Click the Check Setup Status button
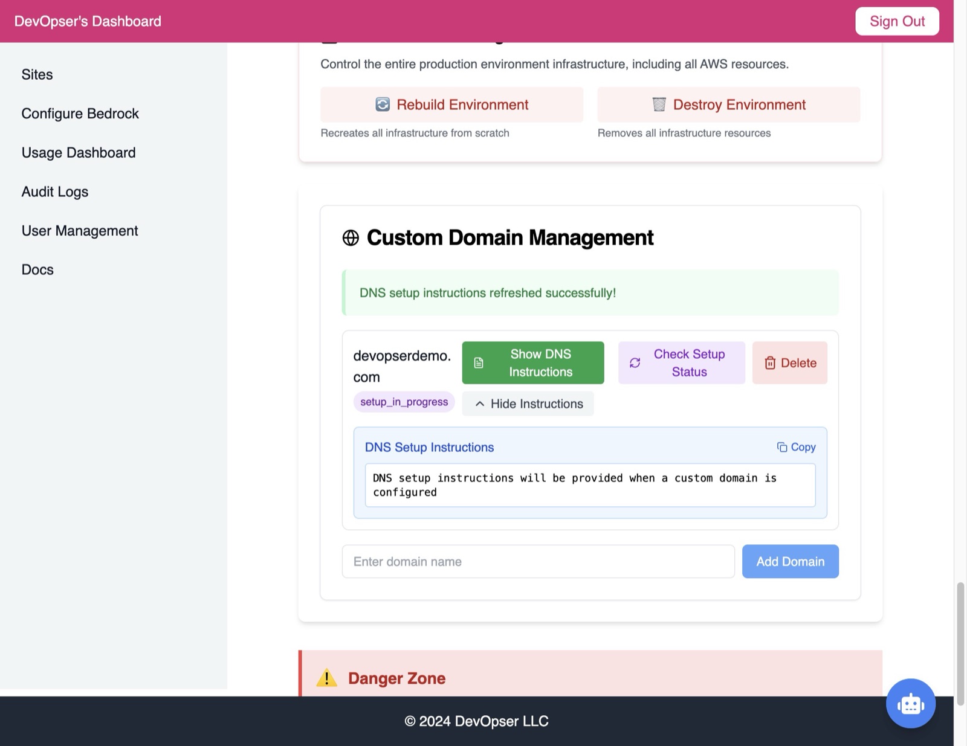The image size is (967, 746). pyautogui.click(x=682, y=363)
